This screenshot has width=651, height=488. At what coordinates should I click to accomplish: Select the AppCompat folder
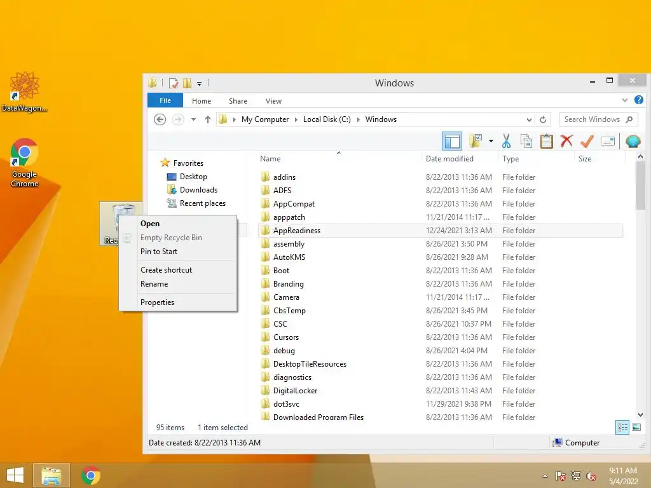coord(440,204)
